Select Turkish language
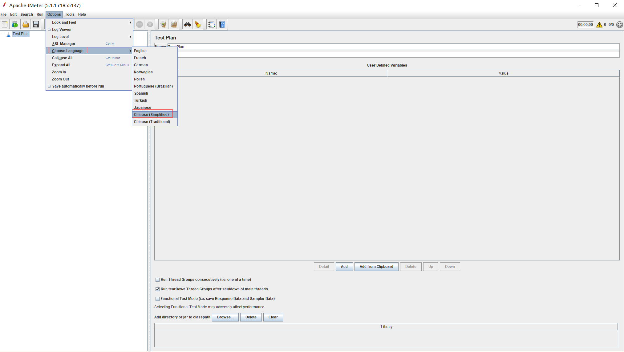This screenshot has width=624, height=352. pyautogui.click(x=155, y=100)
